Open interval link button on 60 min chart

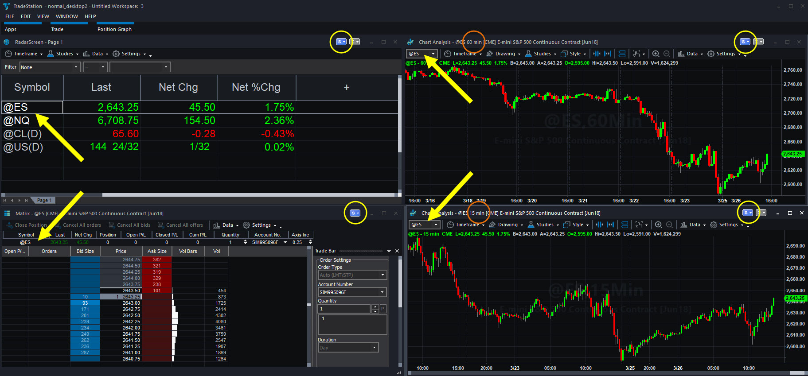pyautogui.click(x=759, y=42)
